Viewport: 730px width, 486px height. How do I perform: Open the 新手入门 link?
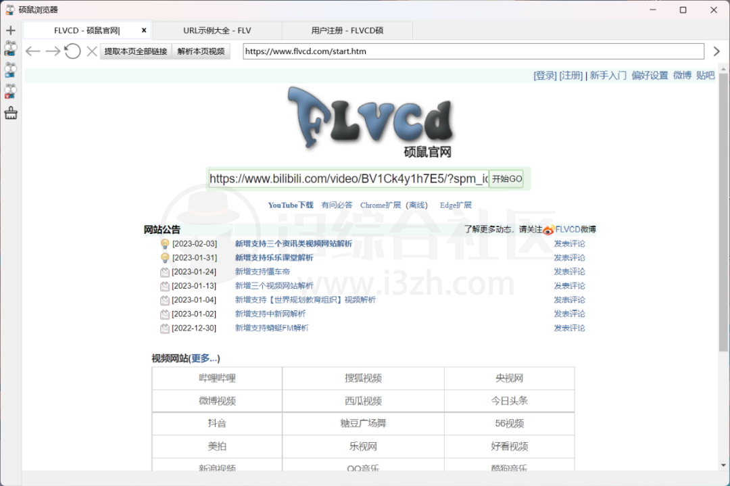[x=608, y=76]
